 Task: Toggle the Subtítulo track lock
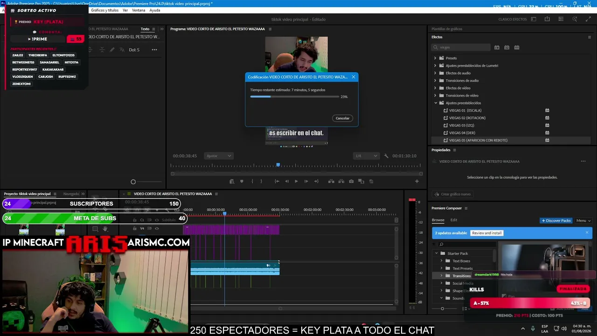135,220
